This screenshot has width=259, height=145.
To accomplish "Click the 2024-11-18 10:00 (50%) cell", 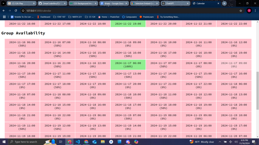I will click(128, 96).
